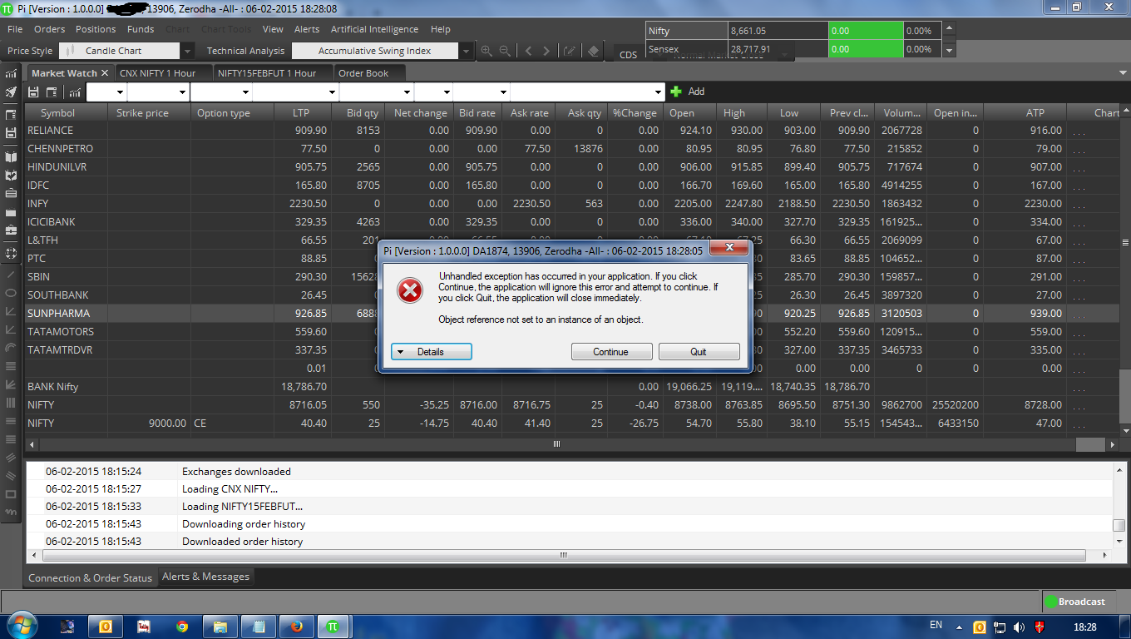Open Google Chrome from the taskbar
The height and width of the screenshot is (639, 1131).
pyautogui.click(x=182, y=625)
